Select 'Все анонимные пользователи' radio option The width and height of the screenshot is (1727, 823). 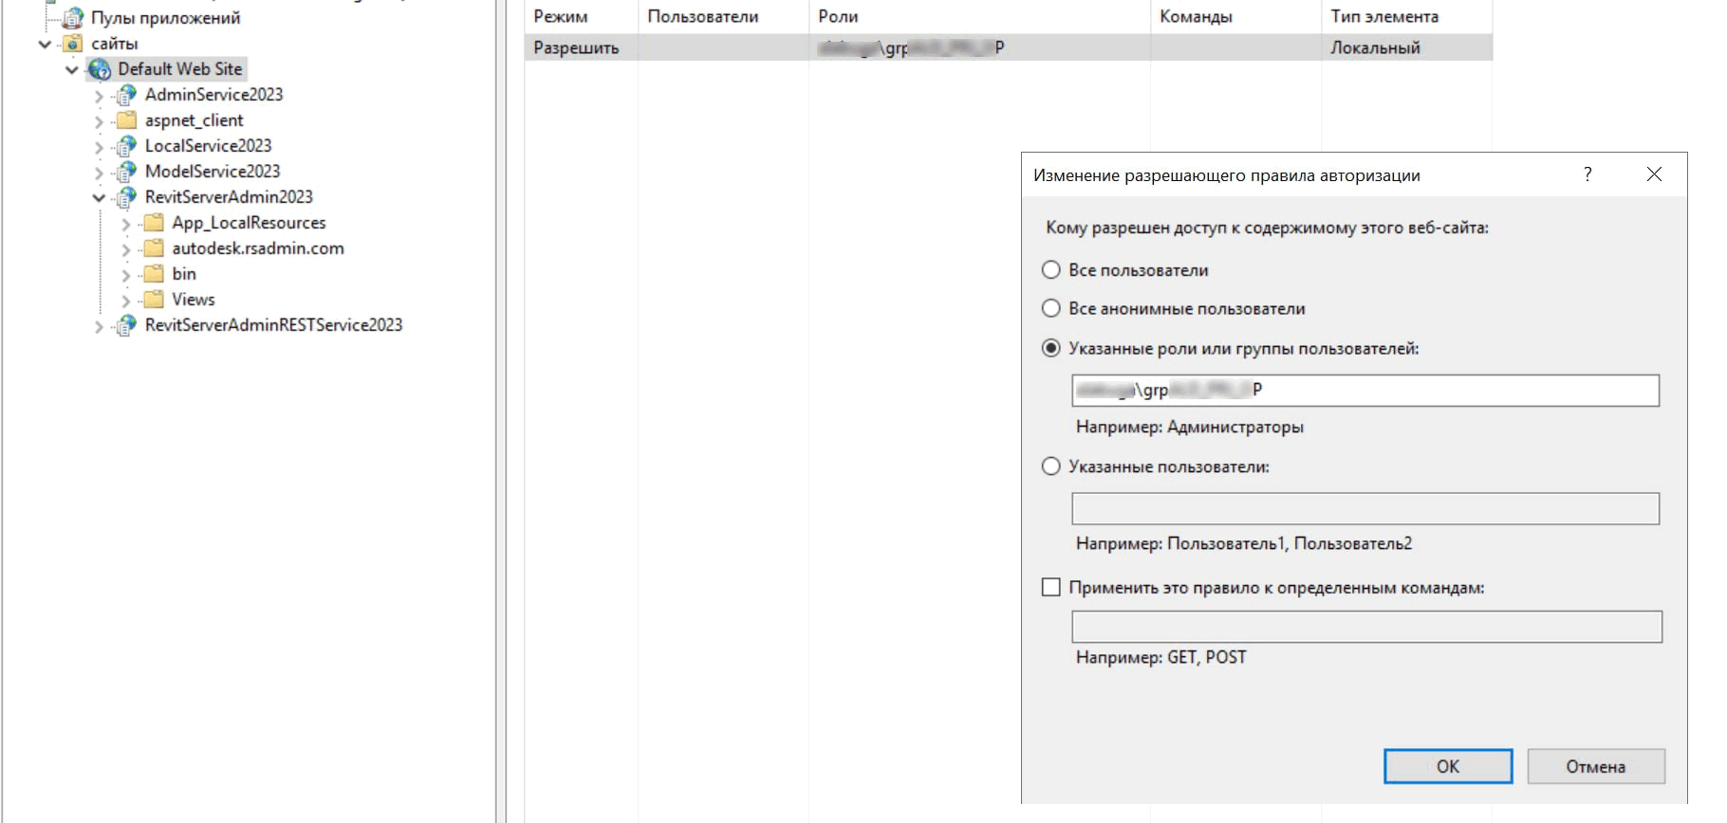[x=1051, y=309]
